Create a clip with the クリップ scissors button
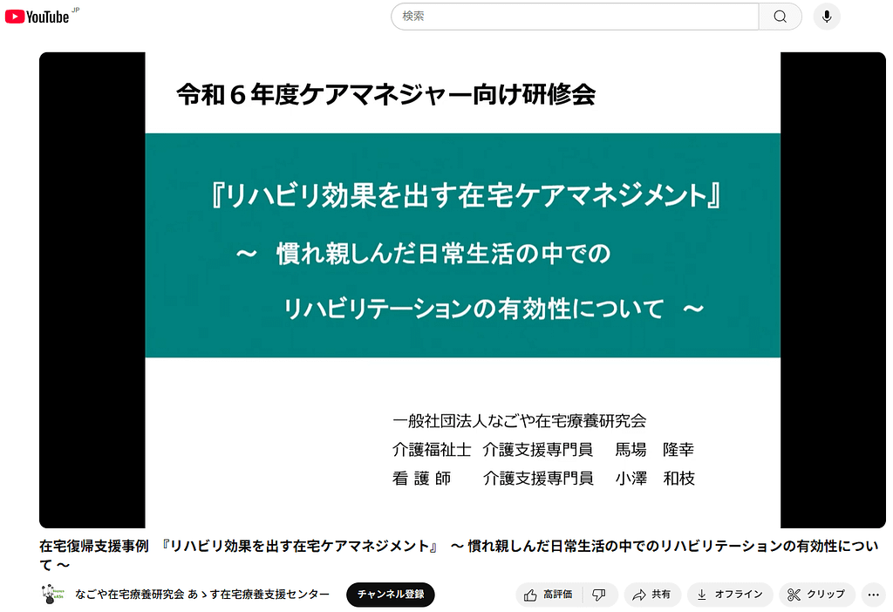This screenshot has width=893, height=612. (x=816, y=595)
